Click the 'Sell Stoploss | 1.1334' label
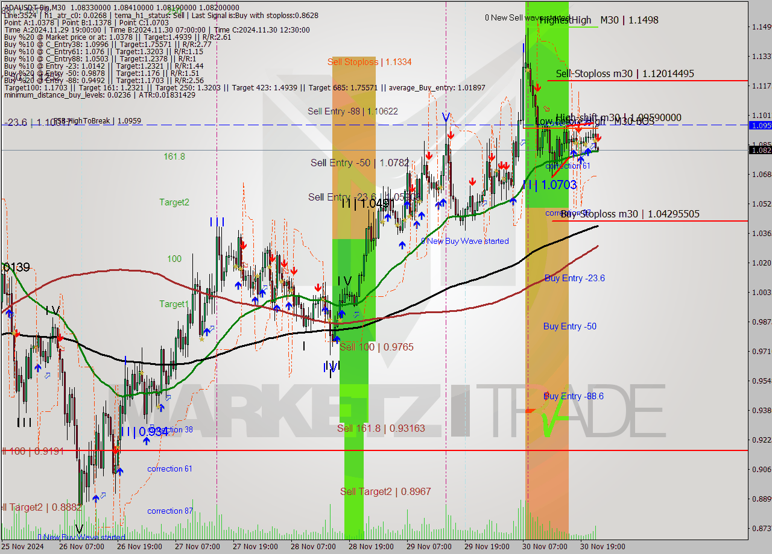 point(370,61)
